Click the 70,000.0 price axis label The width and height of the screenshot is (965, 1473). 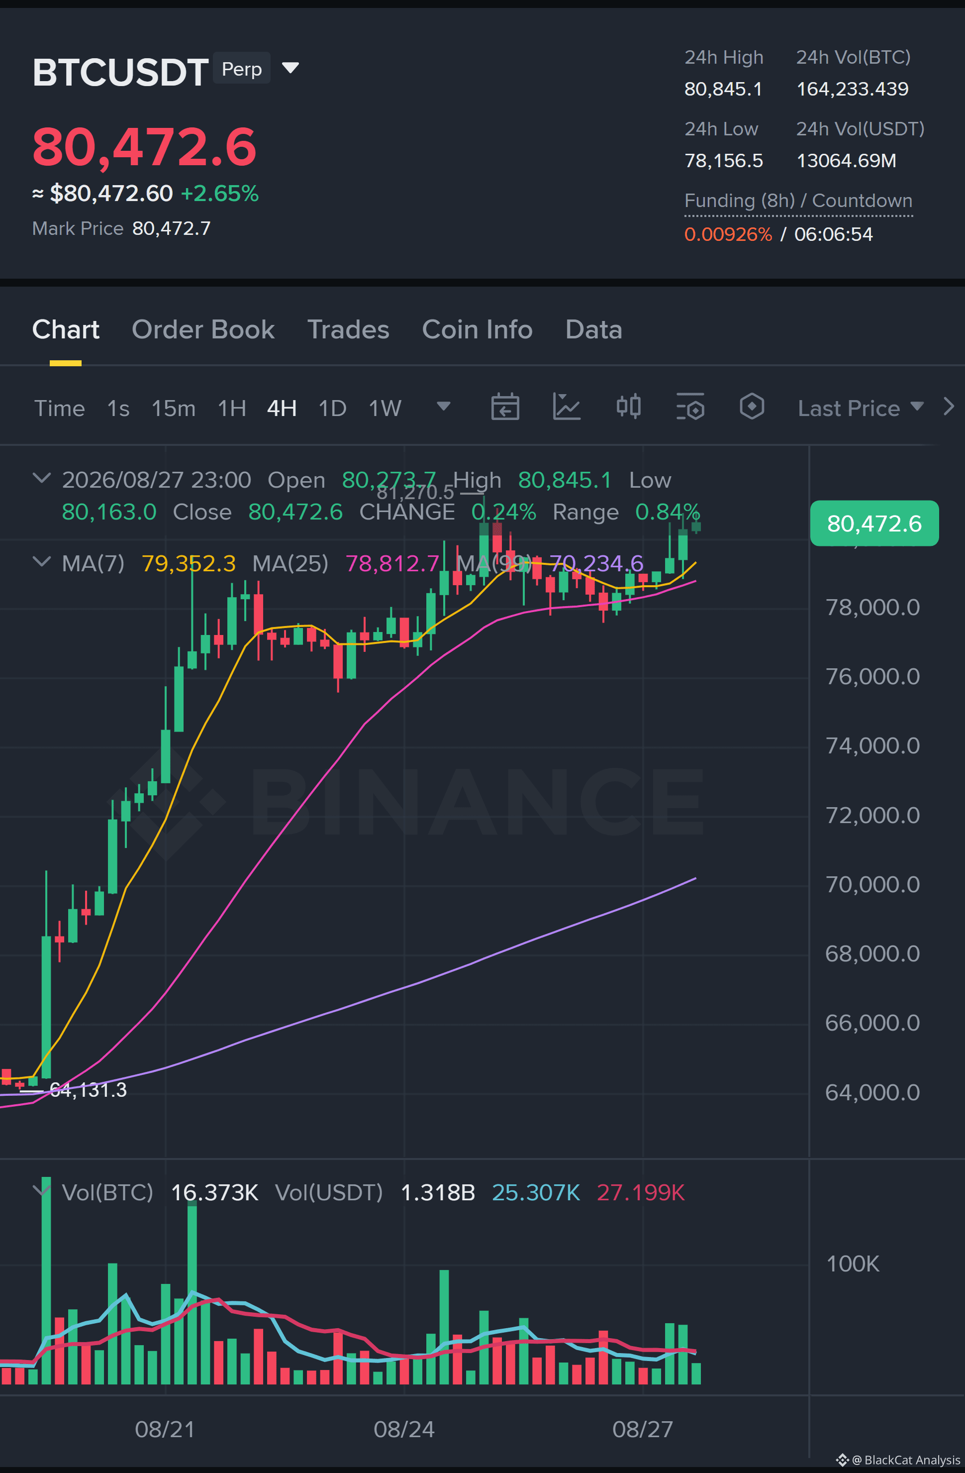point(873,884)
